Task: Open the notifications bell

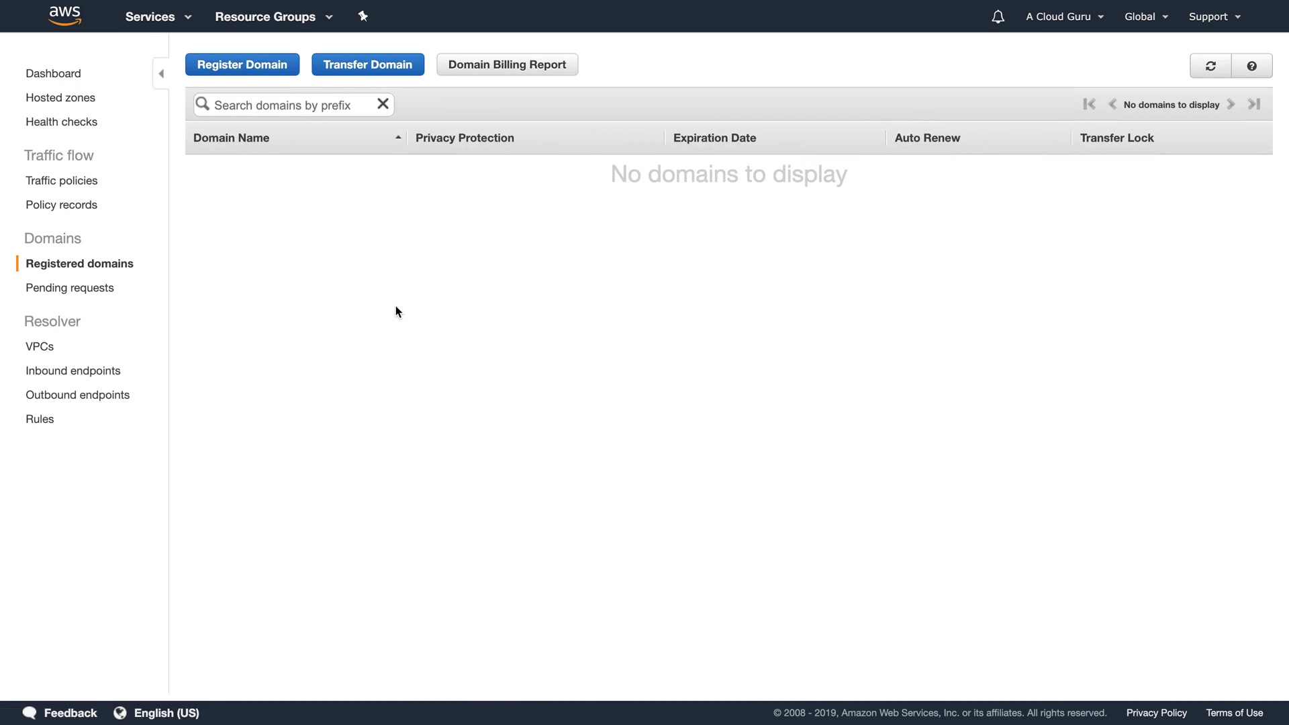Action: (998, 17)
